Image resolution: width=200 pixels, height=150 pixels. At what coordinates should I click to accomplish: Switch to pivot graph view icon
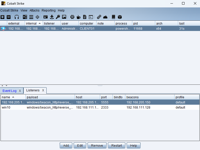(x=25, y=17)
